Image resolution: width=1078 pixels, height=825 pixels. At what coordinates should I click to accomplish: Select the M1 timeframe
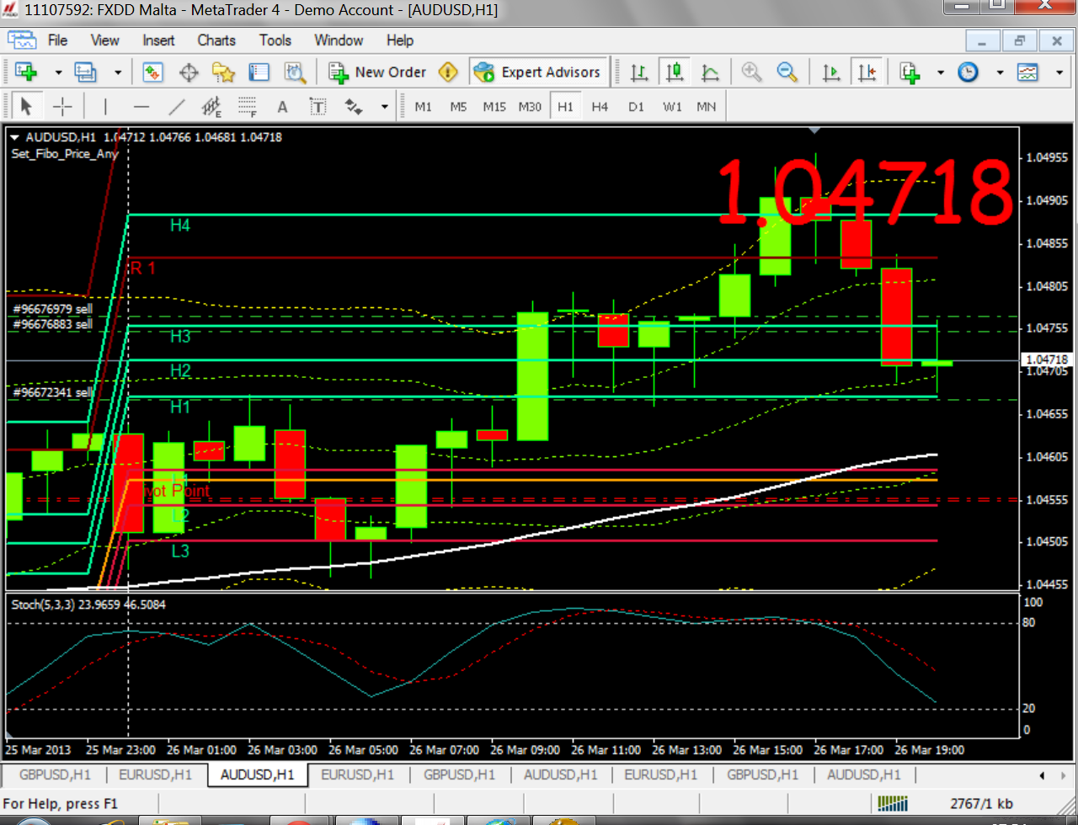click(423, 107)
